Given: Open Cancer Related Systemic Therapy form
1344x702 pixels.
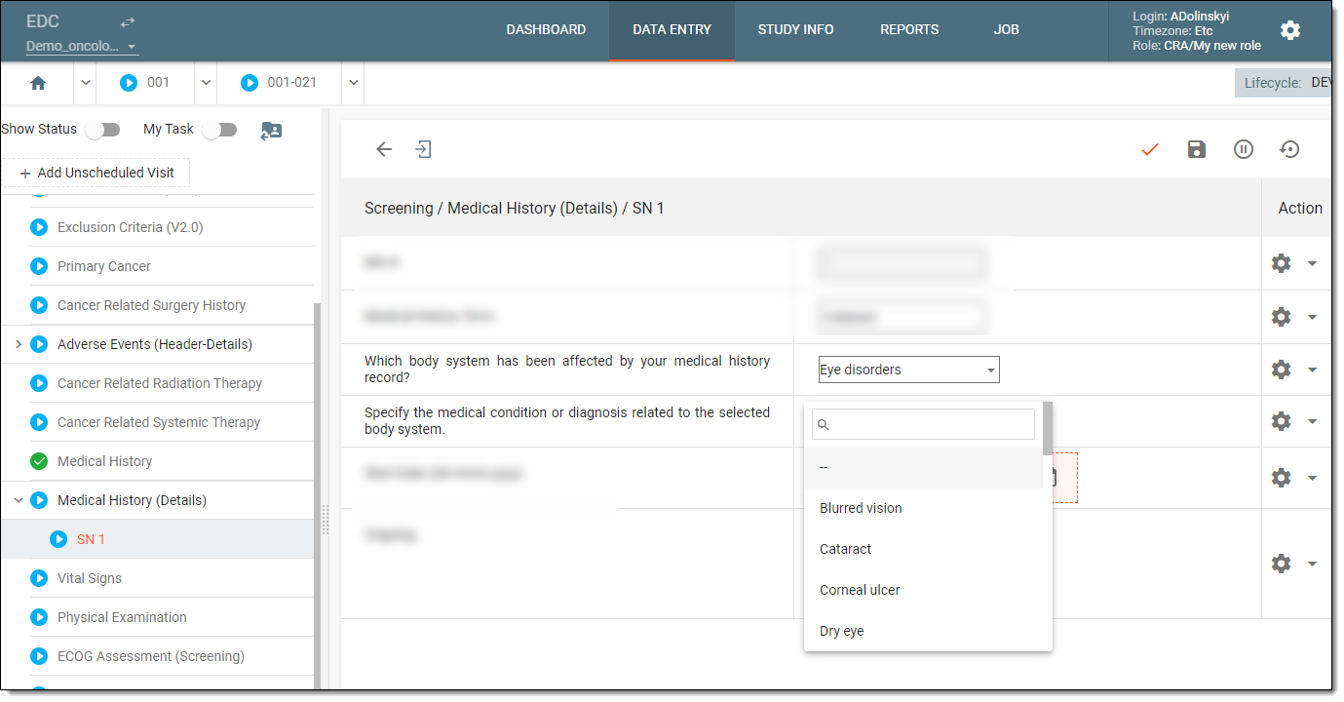Looking at the screenshot, I should click(x=159, y=422).
